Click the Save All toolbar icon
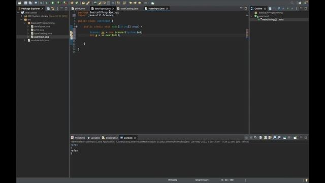The width and height of the screenshot is (325, 183). click(30, 3)
